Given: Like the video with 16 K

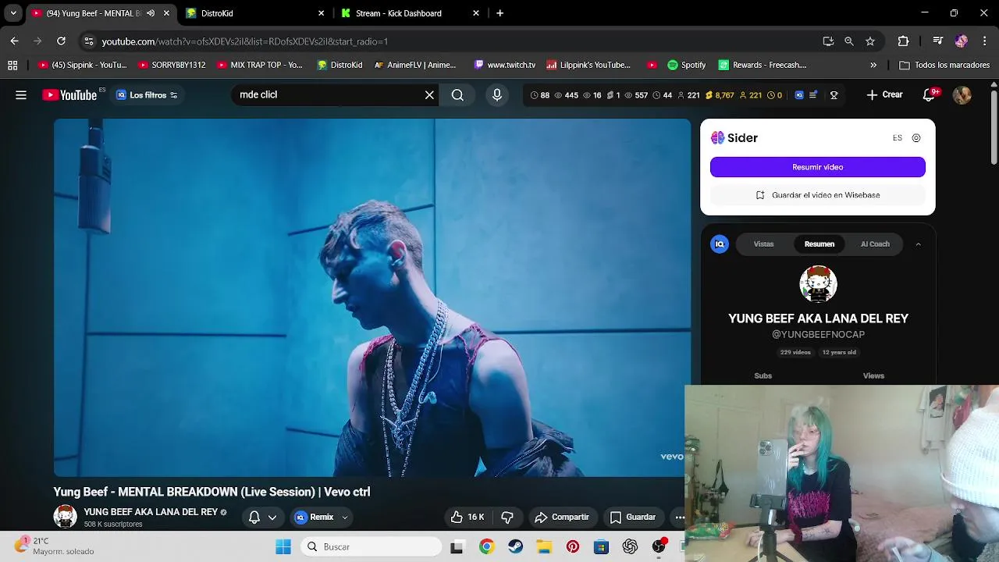Looking at the screenshot, I should (x=468, y=517).
